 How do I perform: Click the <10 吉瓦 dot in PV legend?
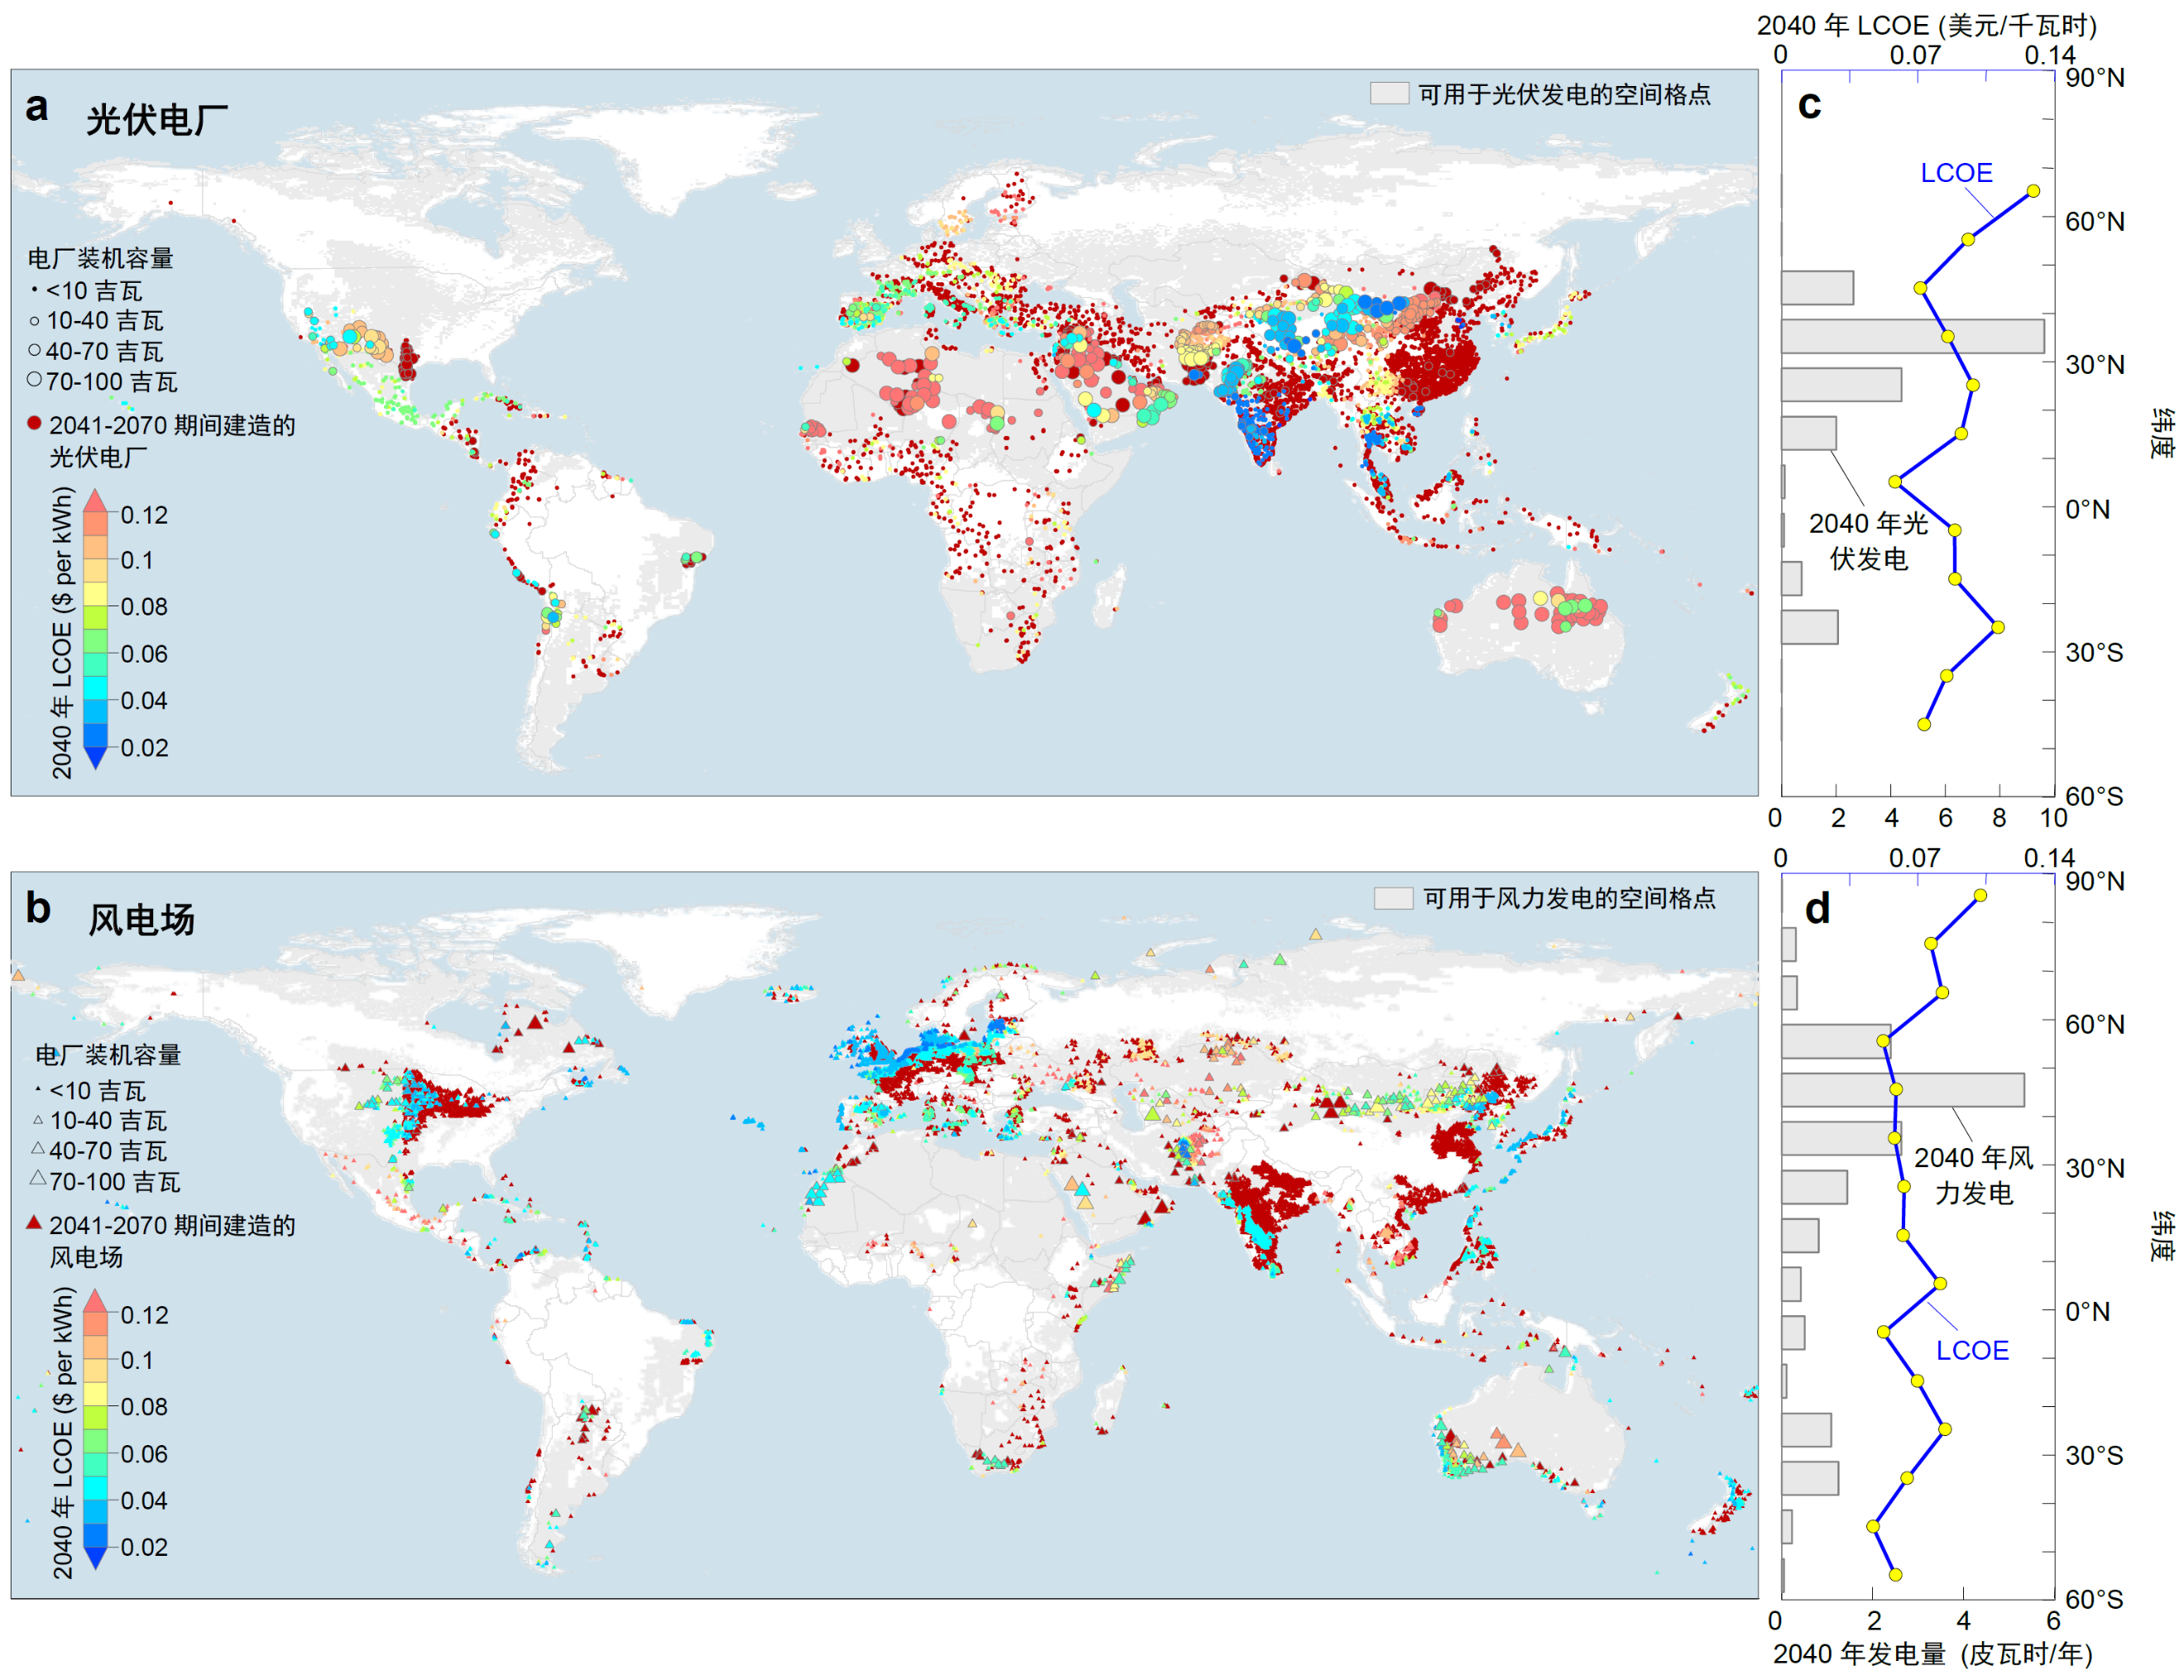[34, 290]
